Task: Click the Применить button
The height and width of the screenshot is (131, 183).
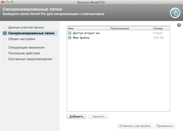Action: click(165, 126)
